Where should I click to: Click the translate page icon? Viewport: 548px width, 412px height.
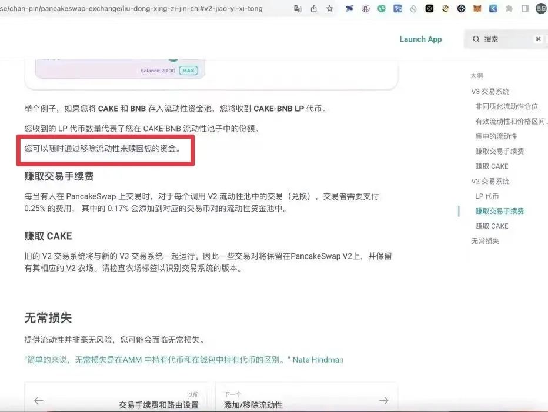click(x=298, y=9)
